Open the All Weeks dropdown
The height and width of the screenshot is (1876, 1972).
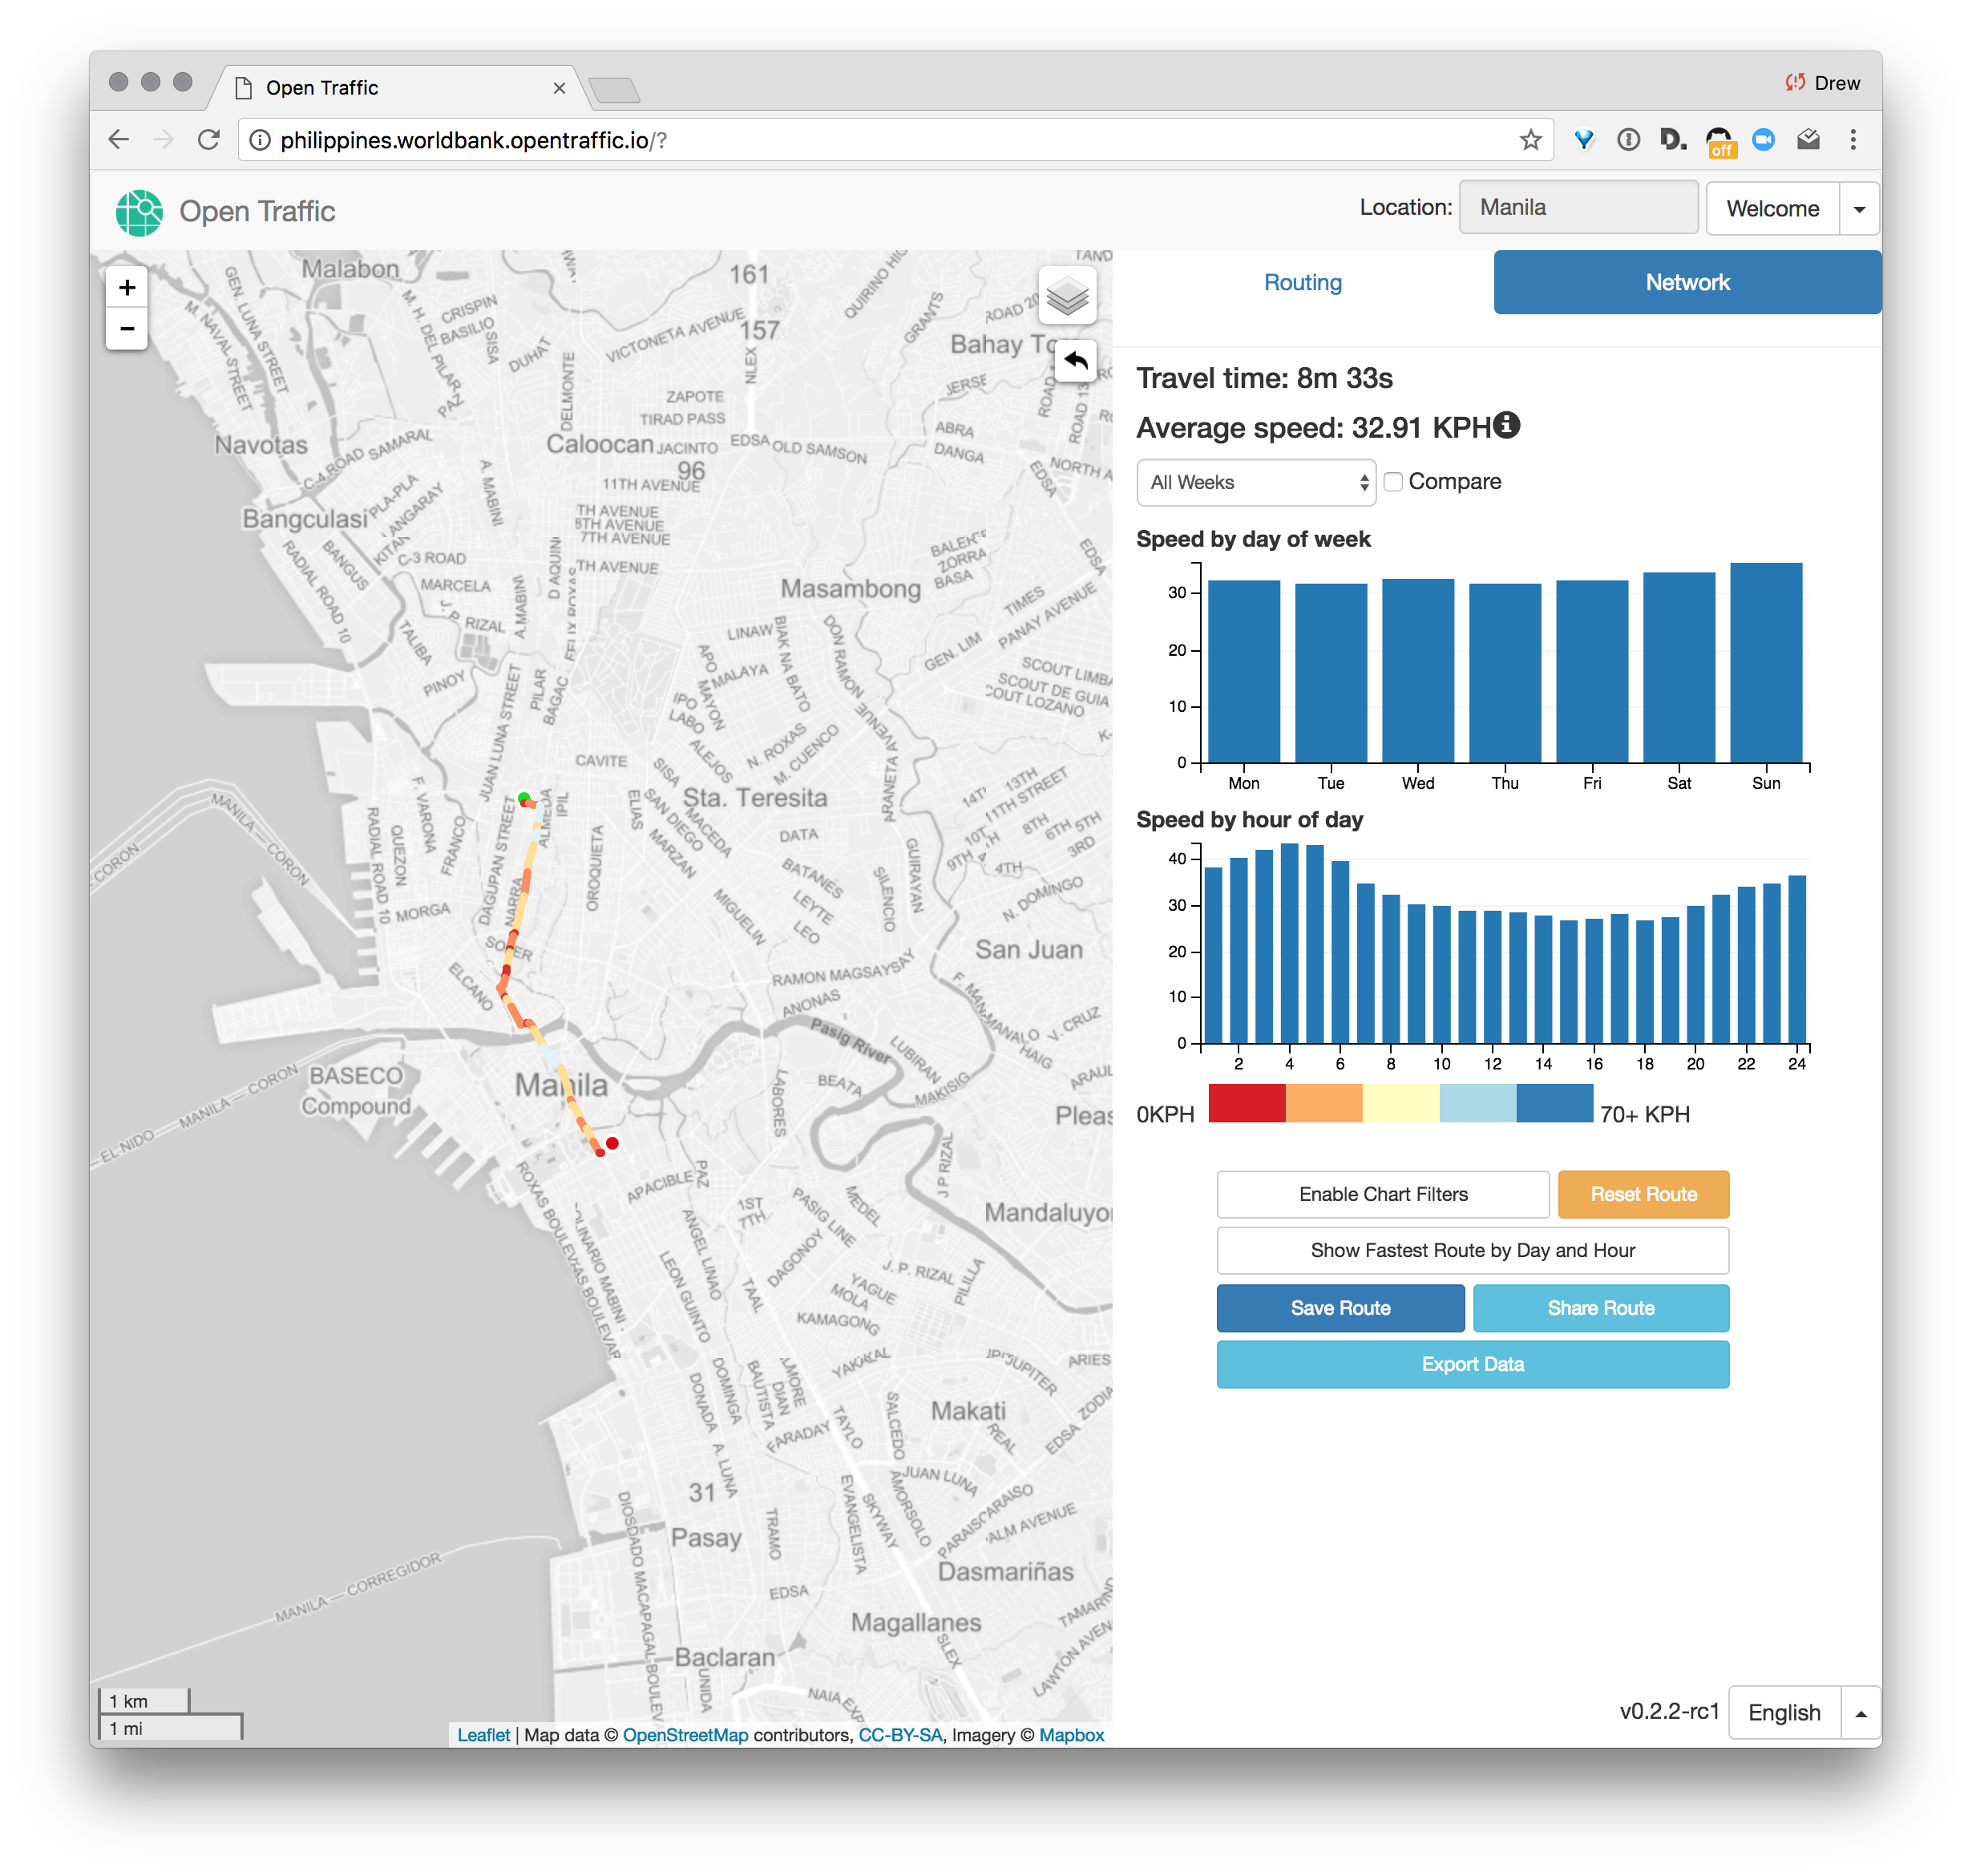click(1256, 482)
